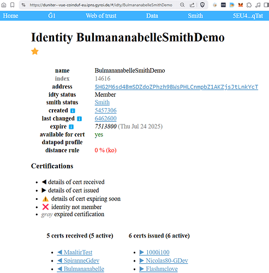This screenshot has height=273, width=269.
Task: Click the URL address bar
Action: 101,5
